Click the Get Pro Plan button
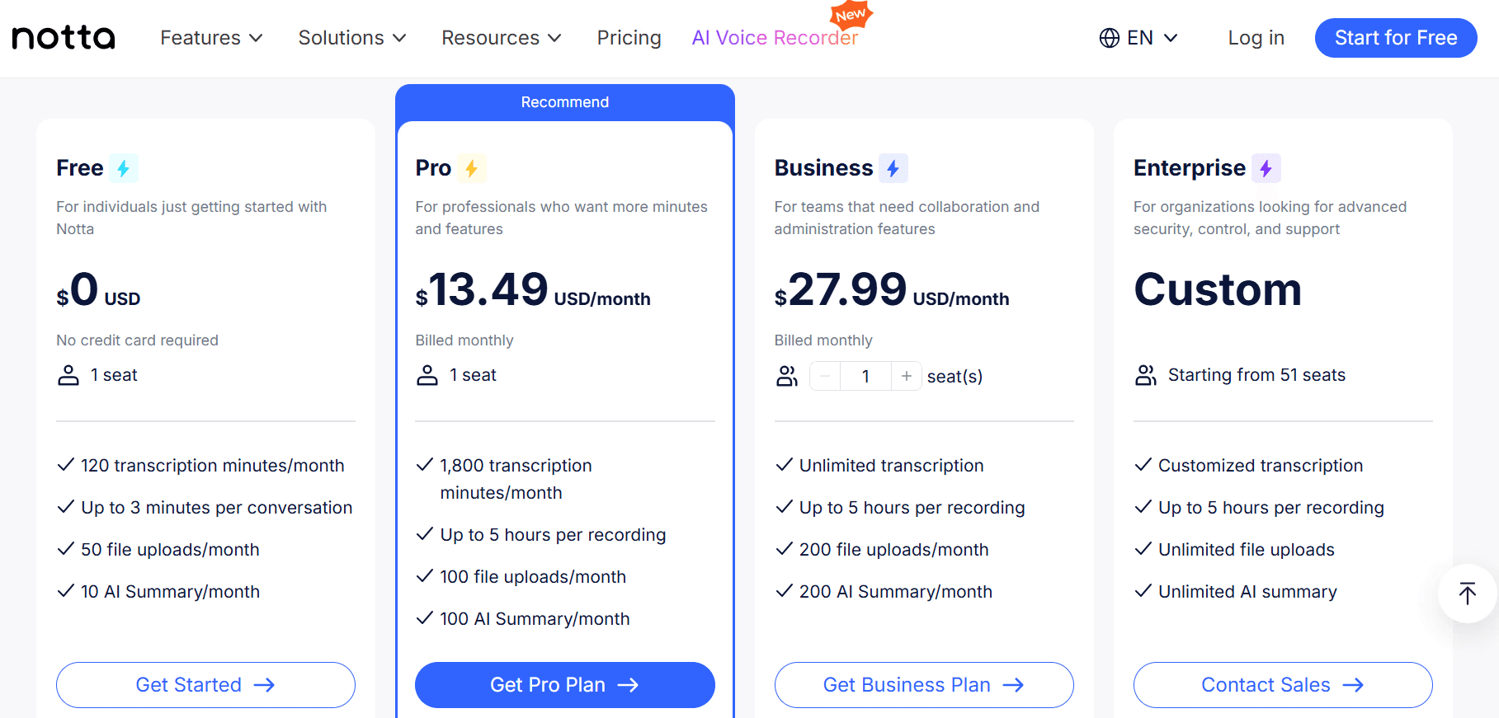 pyautogui.click(x=565, y=685)
